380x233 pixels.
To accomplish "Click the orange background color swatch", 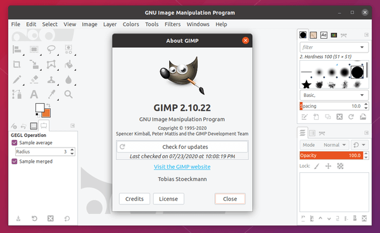I will [x=47, y=114].
